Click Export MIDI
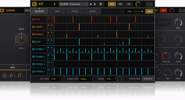 click(x=134, y=79)
